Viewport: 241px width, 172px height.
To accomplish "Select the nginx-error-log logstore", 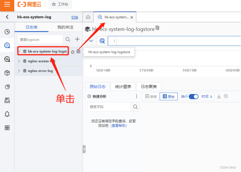I will [40, 71].
